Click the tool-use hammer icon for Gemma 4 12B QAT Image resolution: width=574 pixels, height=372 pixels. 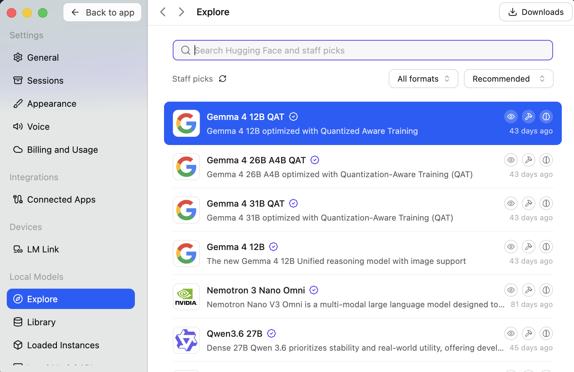tap(529, 117)
